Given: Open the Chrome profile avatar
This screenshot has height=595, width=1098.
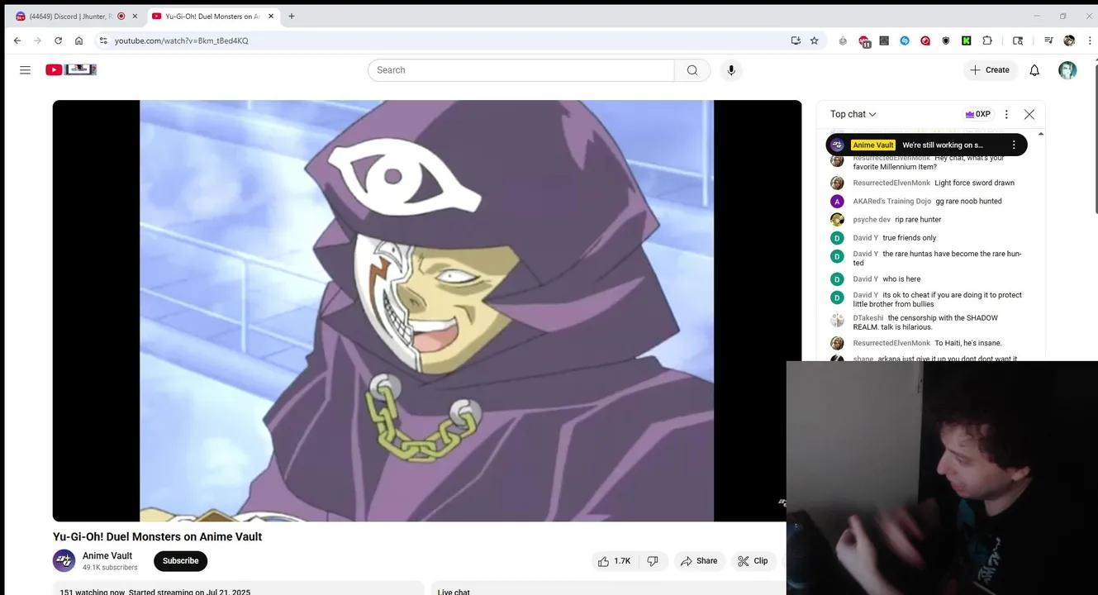Looking at the screenshot, I should (x=1069, y=40).
